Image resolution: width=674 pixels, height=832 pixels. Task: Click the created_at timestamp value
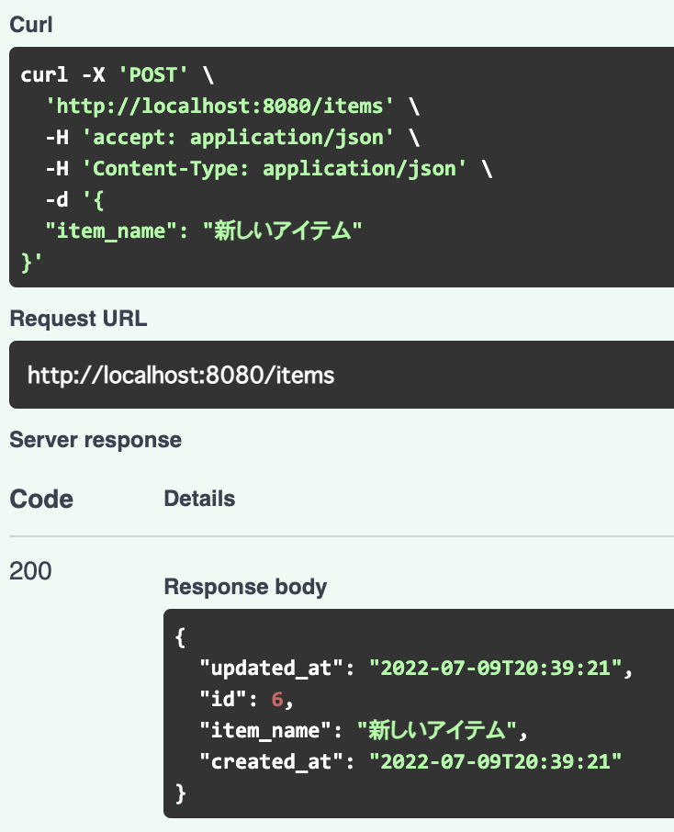(x=496, y=762)
